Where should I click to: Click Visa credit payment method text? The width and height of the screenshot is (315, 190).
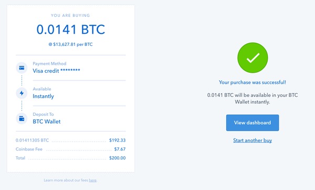coord(57,71)
